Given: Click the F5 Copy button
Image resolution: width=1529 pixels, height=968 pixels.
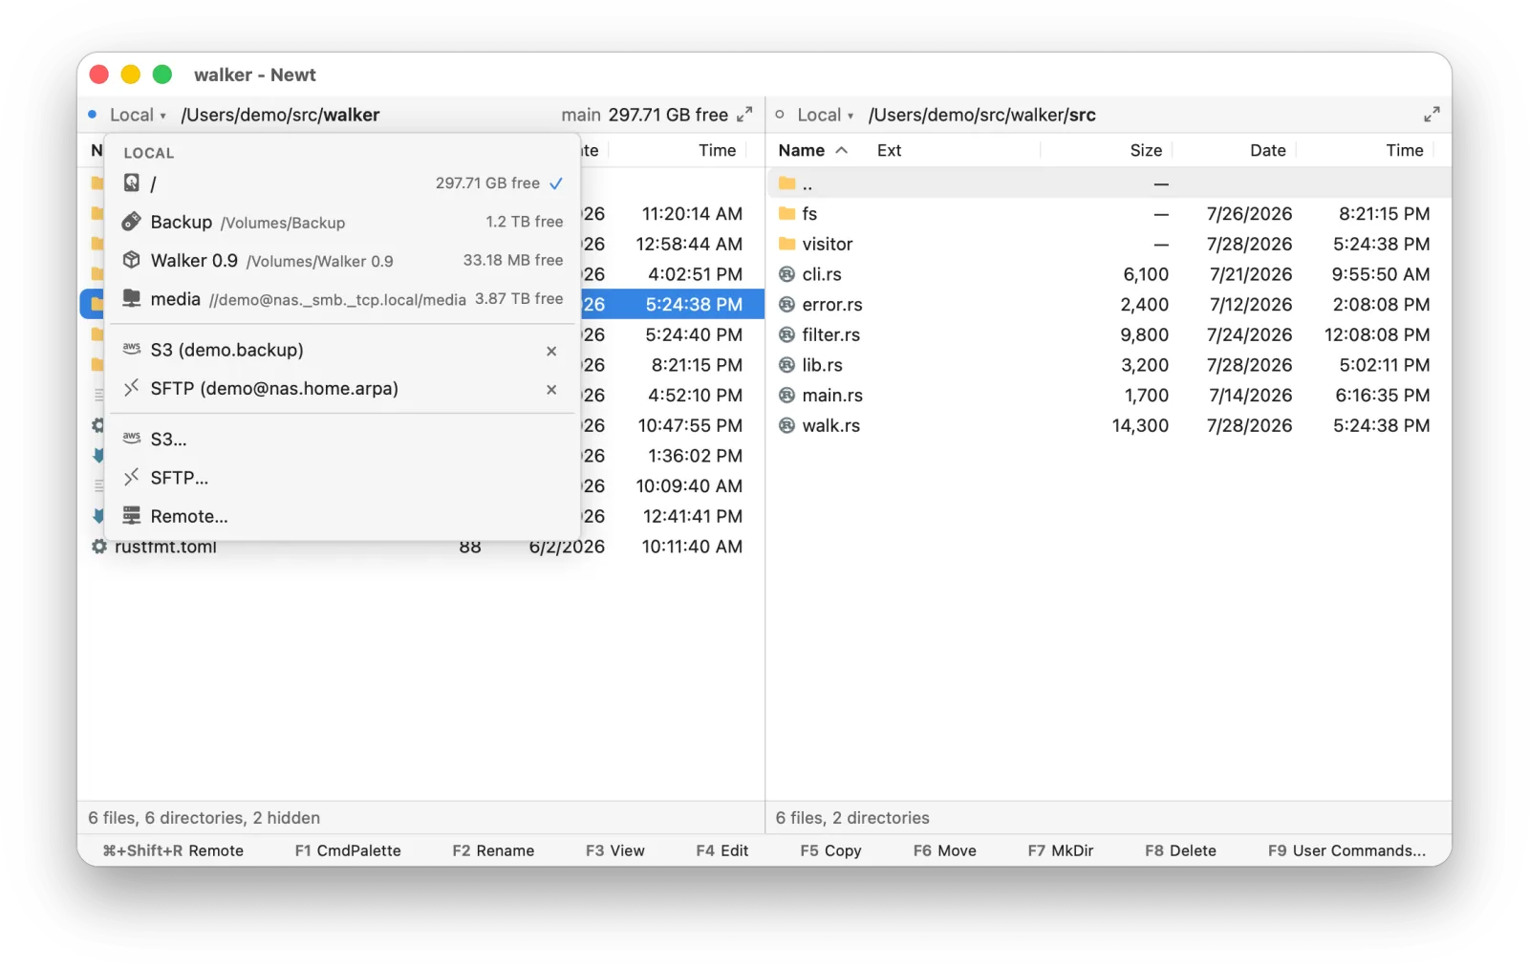Looking at the screenshot, I should [830, 850].
